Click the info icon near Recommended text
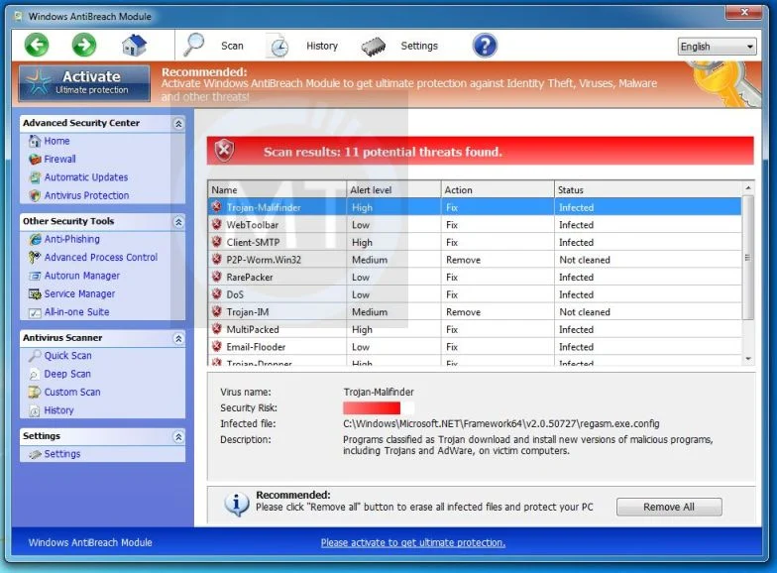 tap(236, 505)
